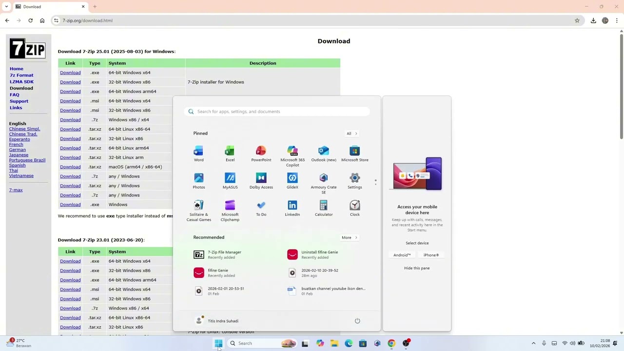Screen dimensions: 624x351
Task: Show all apps via All button
Action: pyautogui.click(x=352, y=133)
